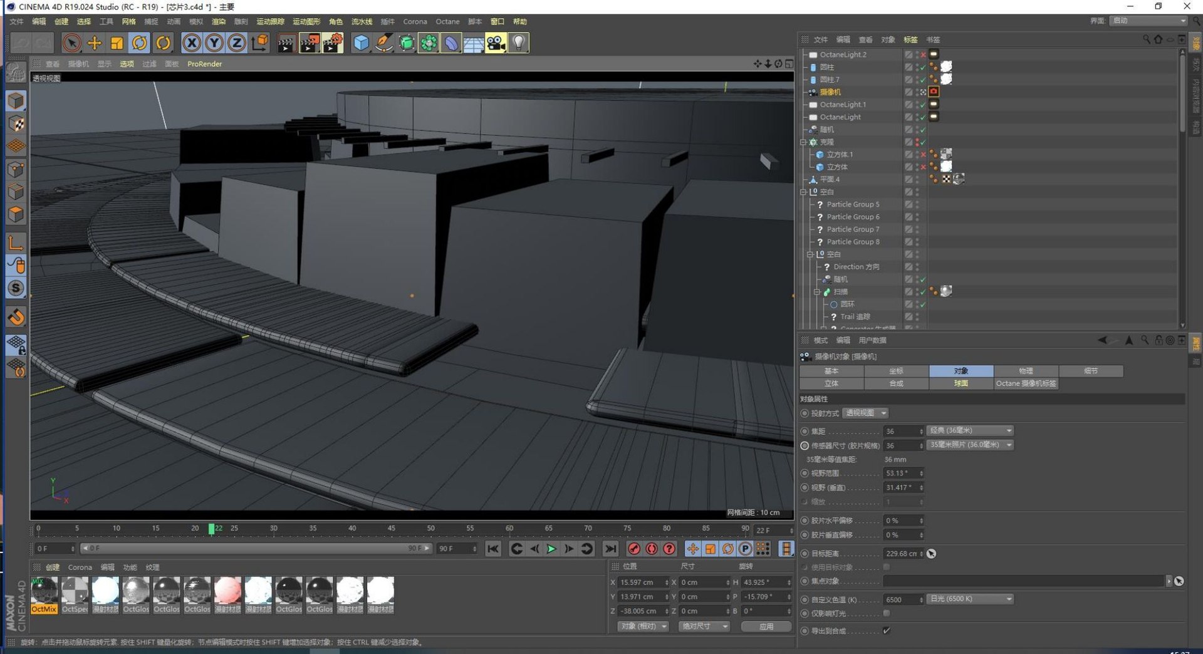Screen dimensions: 1203x654
Task: Enable the 仅影响灯光 checkbox
Action: click(x=886, y=613)
